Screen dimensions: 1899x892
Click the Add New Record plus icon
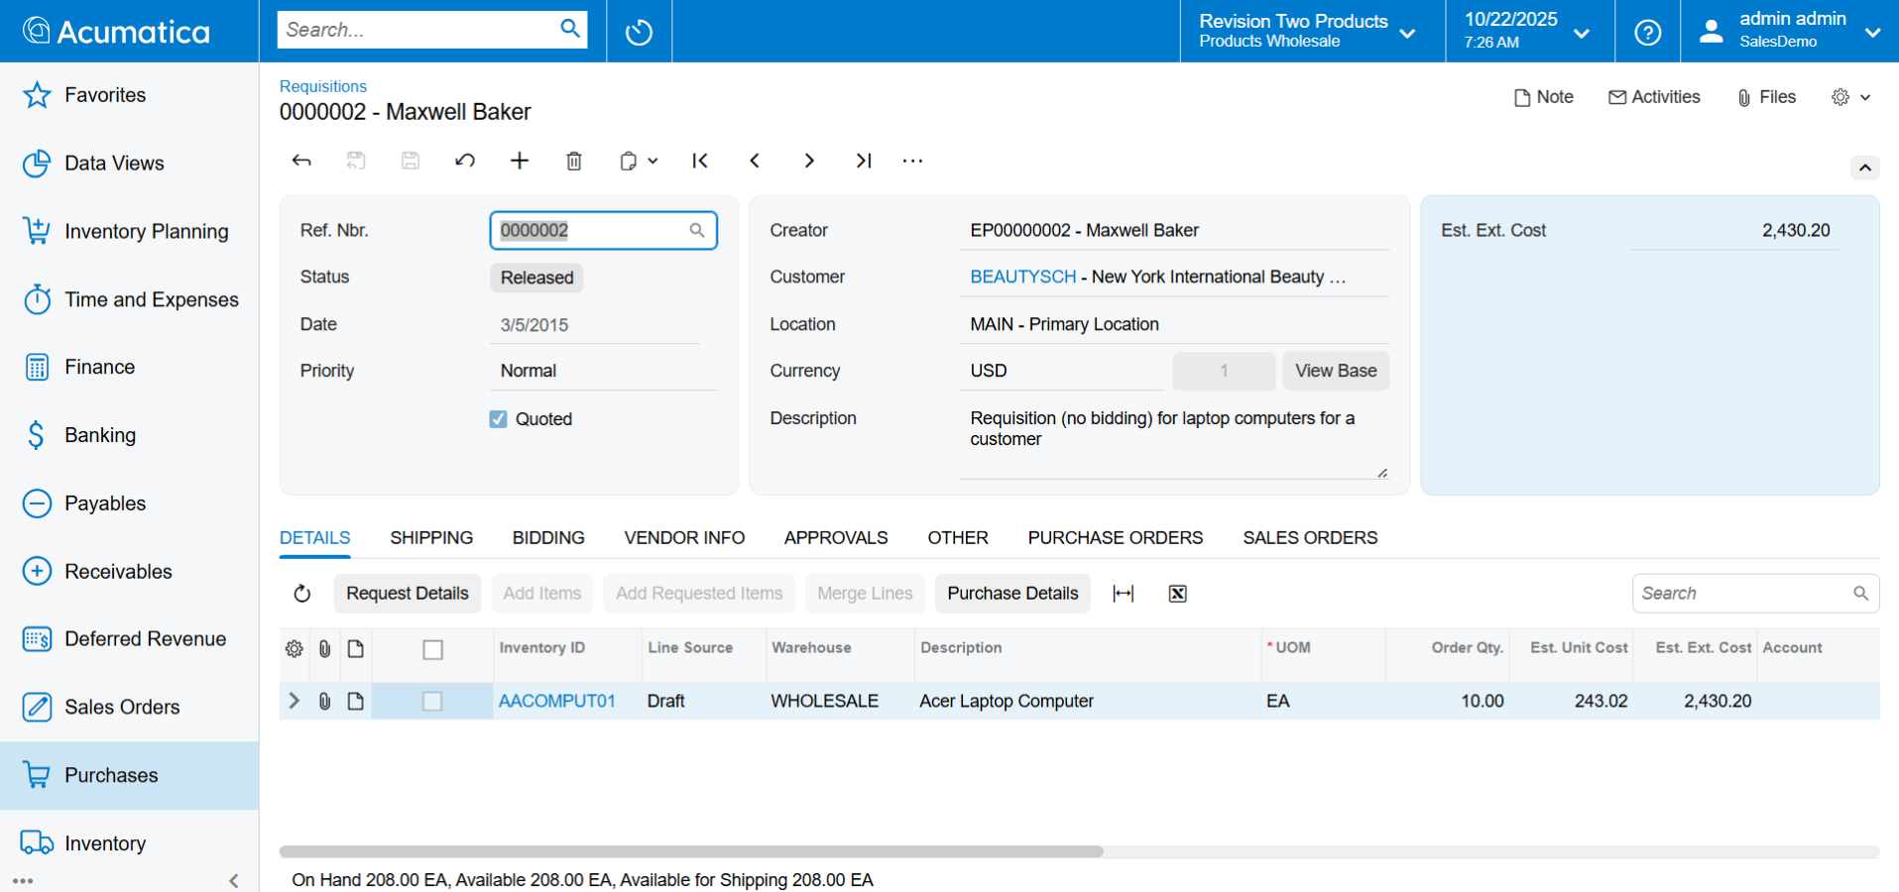(x=519, y=161)
